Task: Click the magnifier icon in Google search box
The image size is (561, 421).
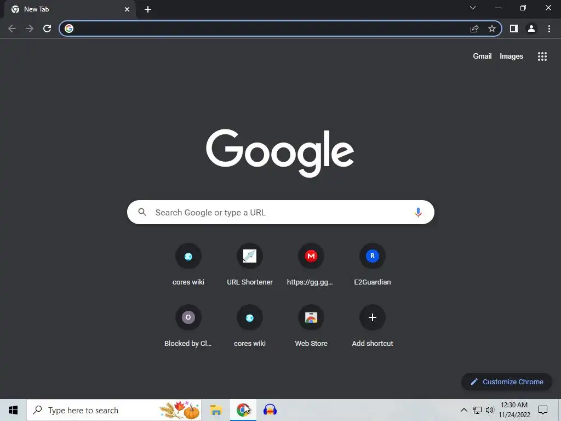Action: coord(142,212)
